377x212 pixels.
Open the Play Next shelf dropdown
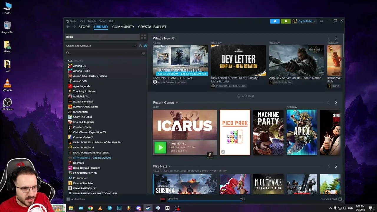170,166
